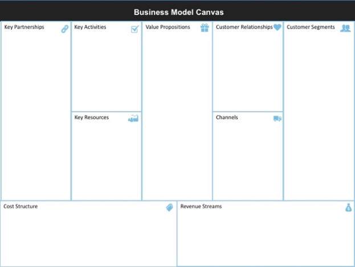355x267 pixels.
Task: Click the Key Activities heading
Action: [x=90, y=27]
